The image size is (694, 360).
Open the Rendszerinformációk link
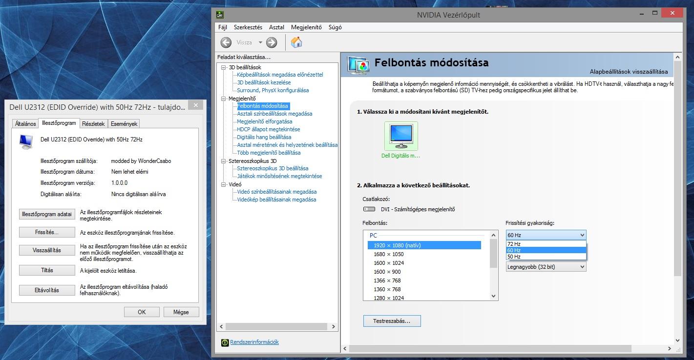[254, 342]
